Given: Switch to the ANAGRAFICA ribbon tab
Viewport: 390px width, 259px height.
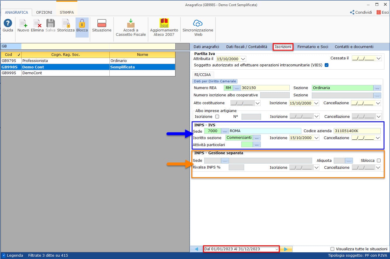Looking at the screenshot, I should [16, 13].
